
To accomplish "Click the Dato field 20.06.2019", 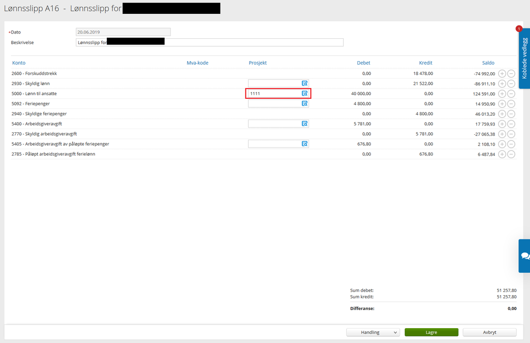I will click(123, 32).
